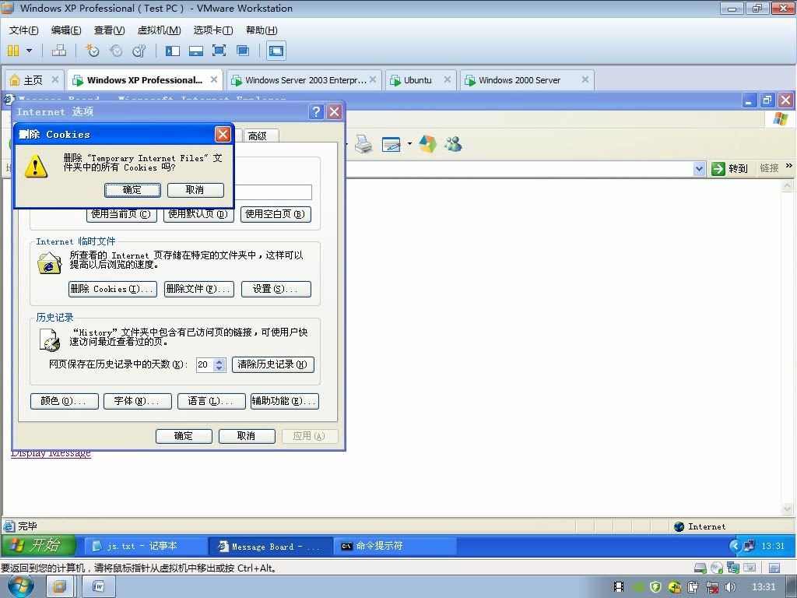Click the highlighted console view toolbar icon
Image resolution: width=797 pixels, height=598 pixels.
(x=276, y=51)
